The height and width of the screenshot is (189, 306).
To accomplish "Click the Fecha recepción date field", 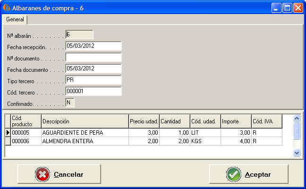I will pyautogui.click(x=93, y=46).
